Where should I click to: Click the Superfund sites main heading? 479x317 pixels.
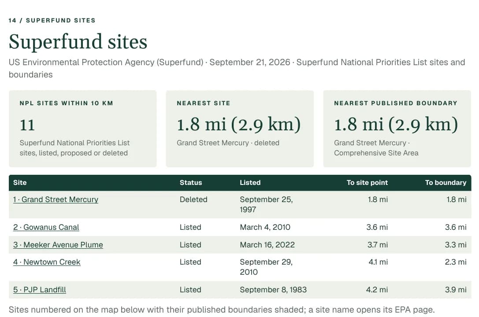coord(78,42)
